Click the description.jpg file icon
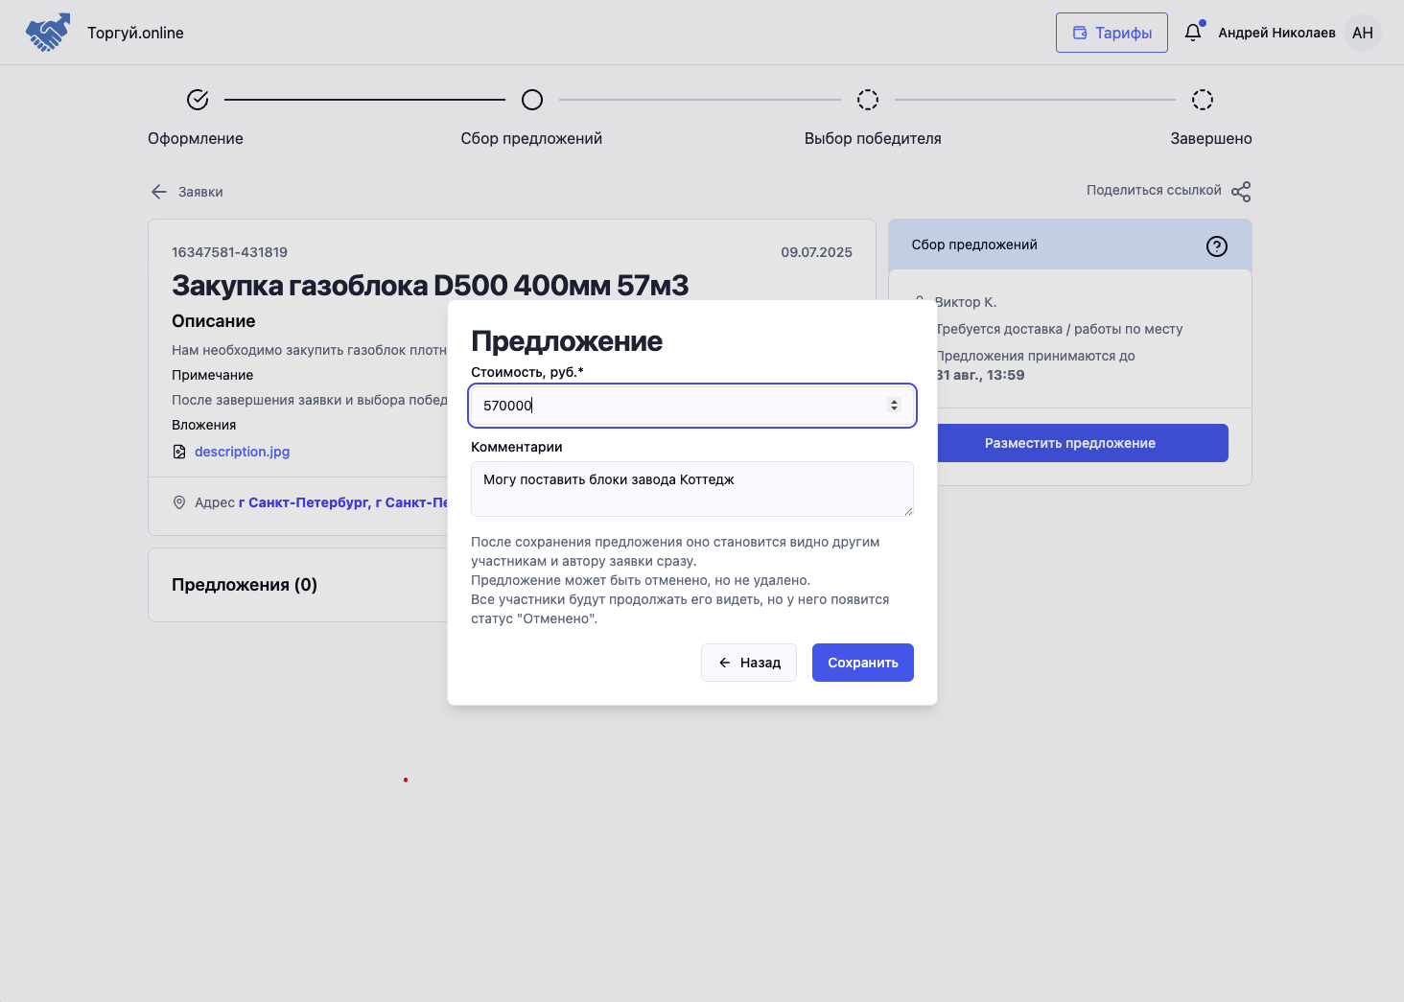The image size is (1404, 1002). (179, 452)
